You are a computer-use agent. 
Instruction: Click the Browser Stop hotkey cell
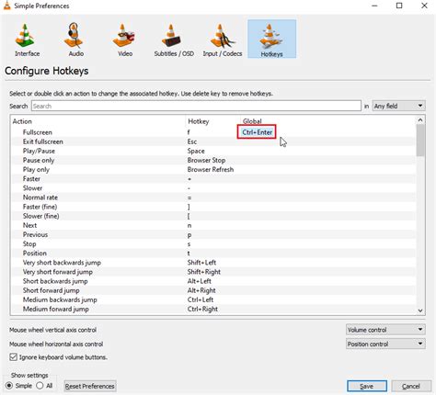tap(206, 160)
